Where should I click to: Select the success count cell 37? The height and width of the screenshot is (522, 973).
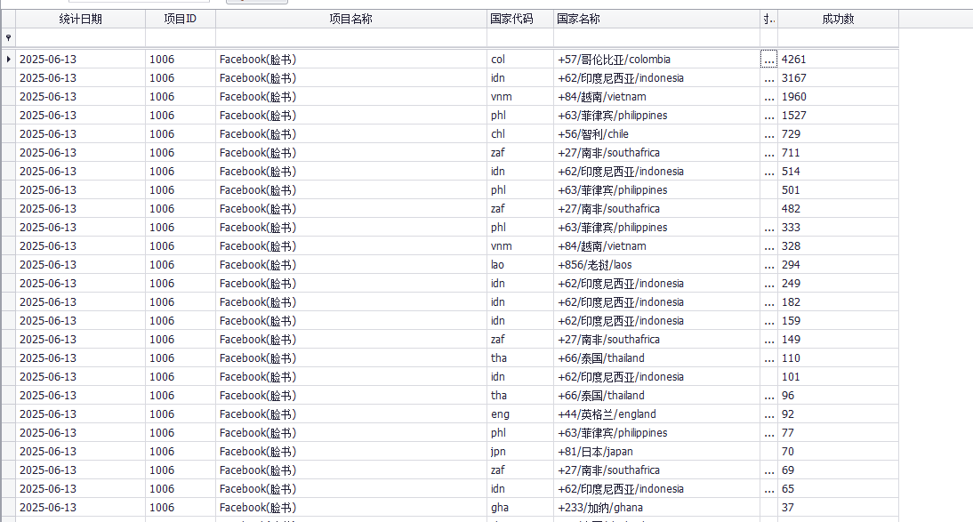[839, 507]
